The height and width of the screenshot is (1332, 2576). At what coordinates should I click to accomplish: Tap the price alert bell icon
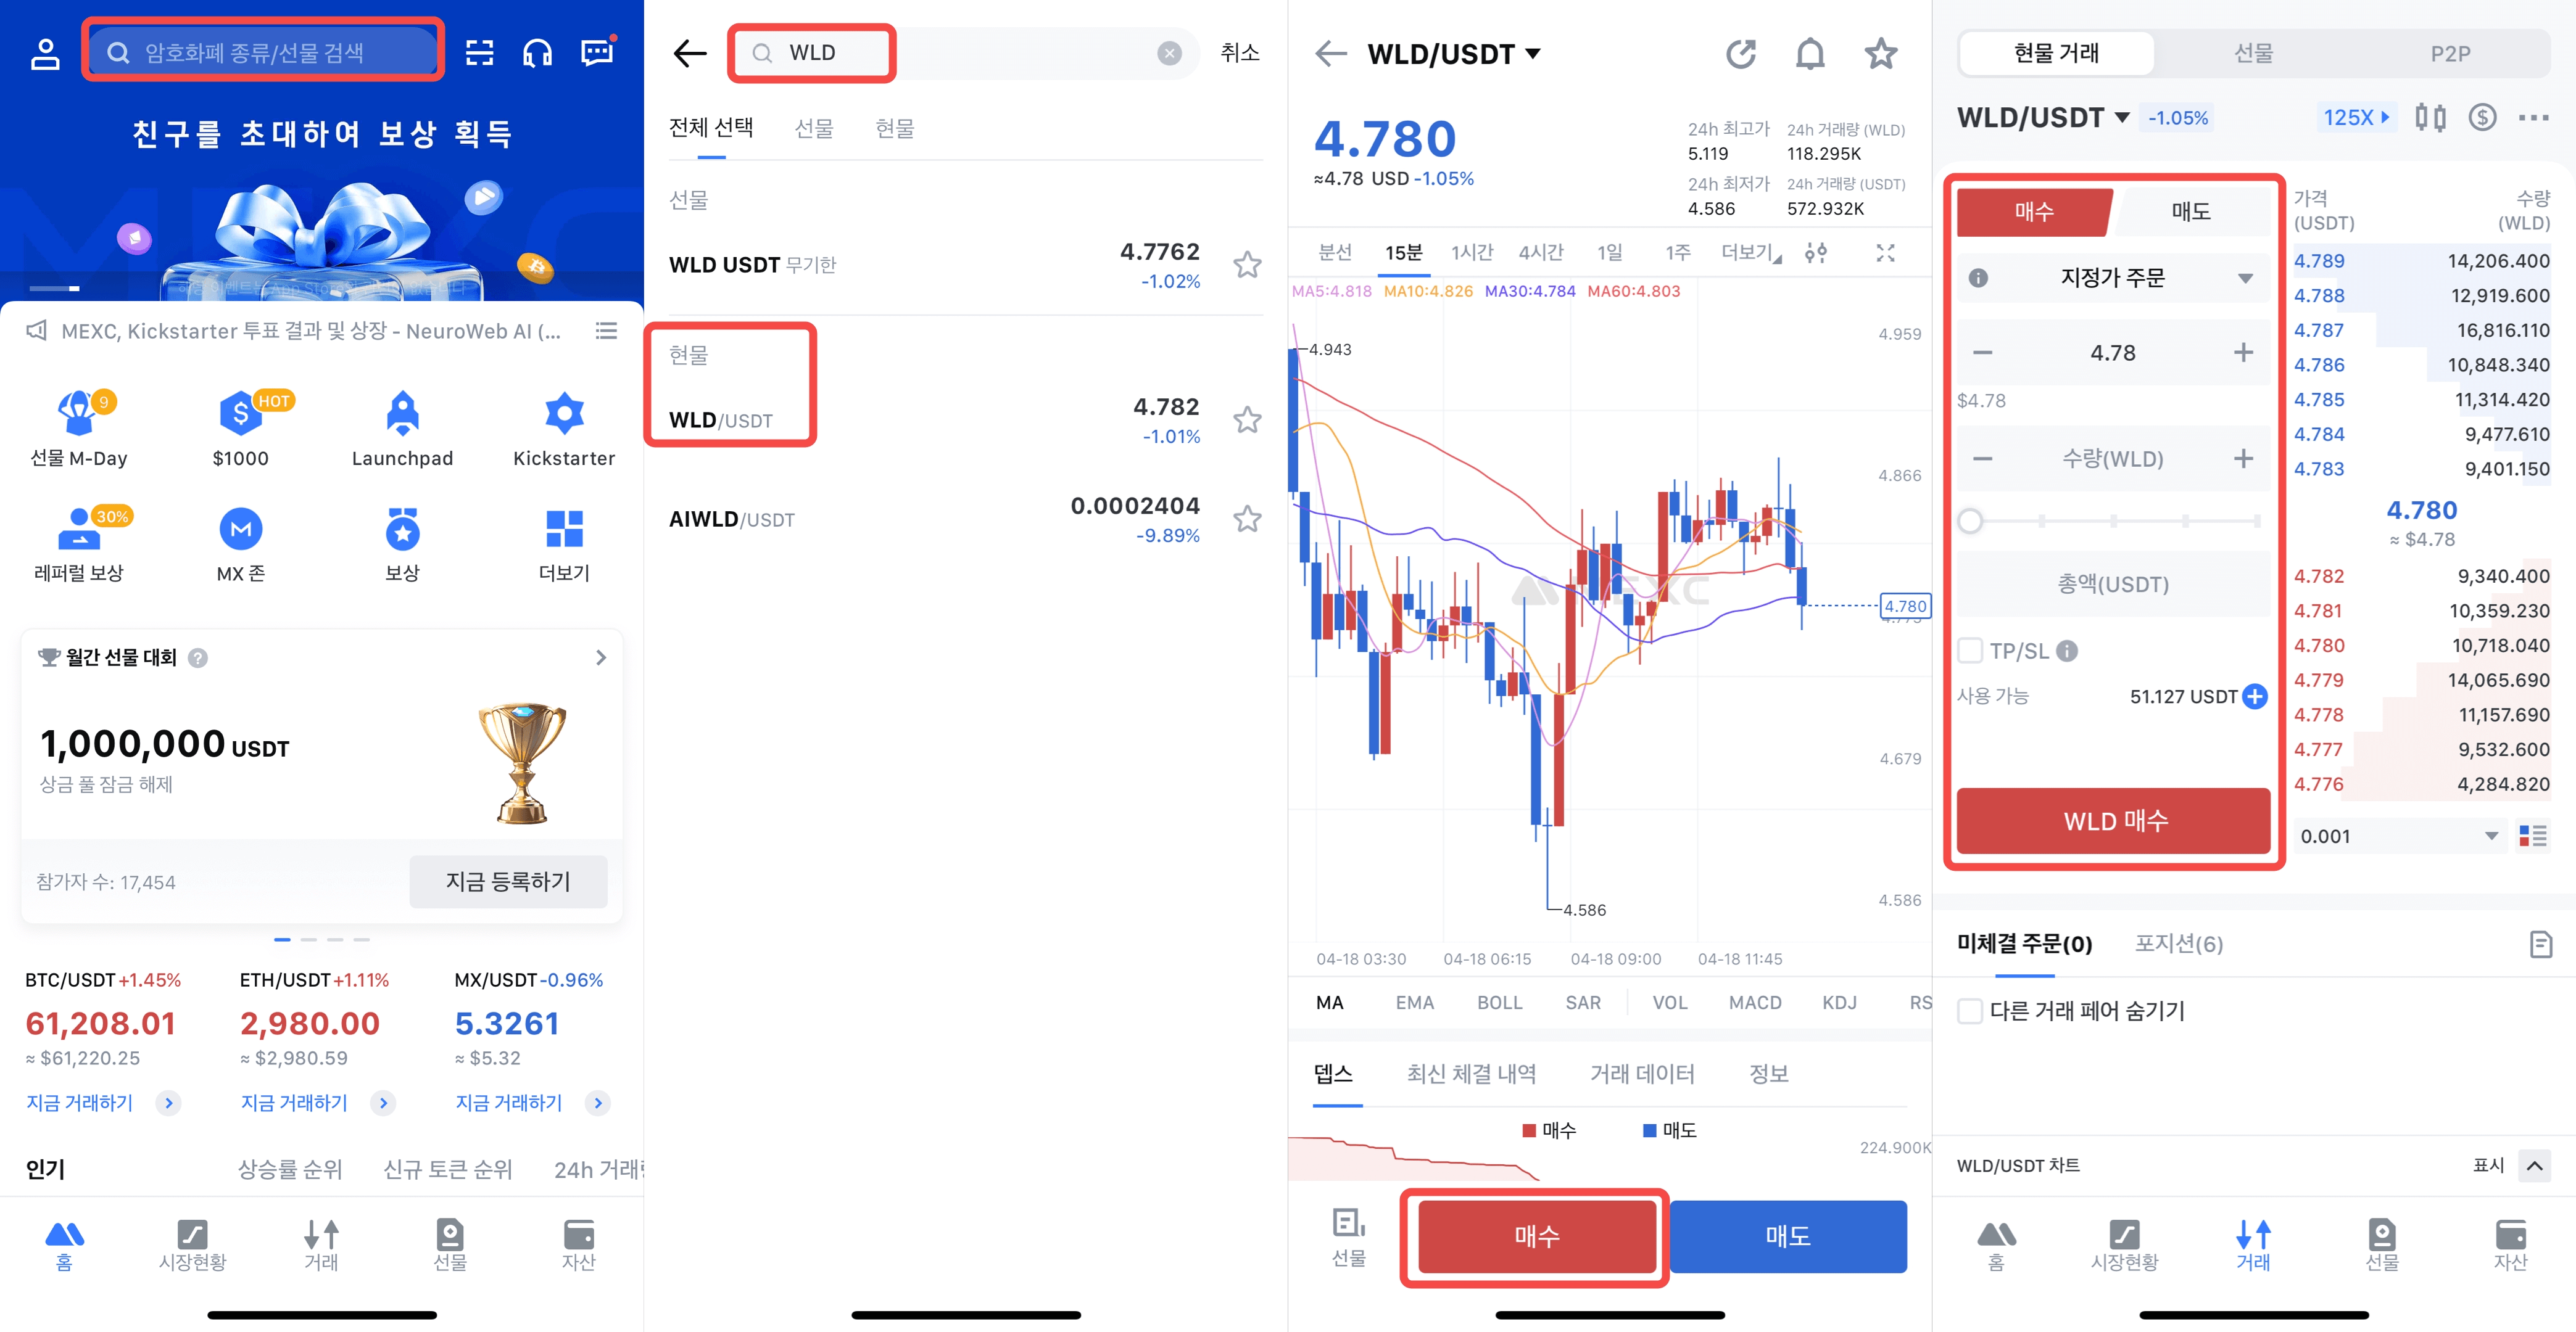click(x=1810, y=54)
